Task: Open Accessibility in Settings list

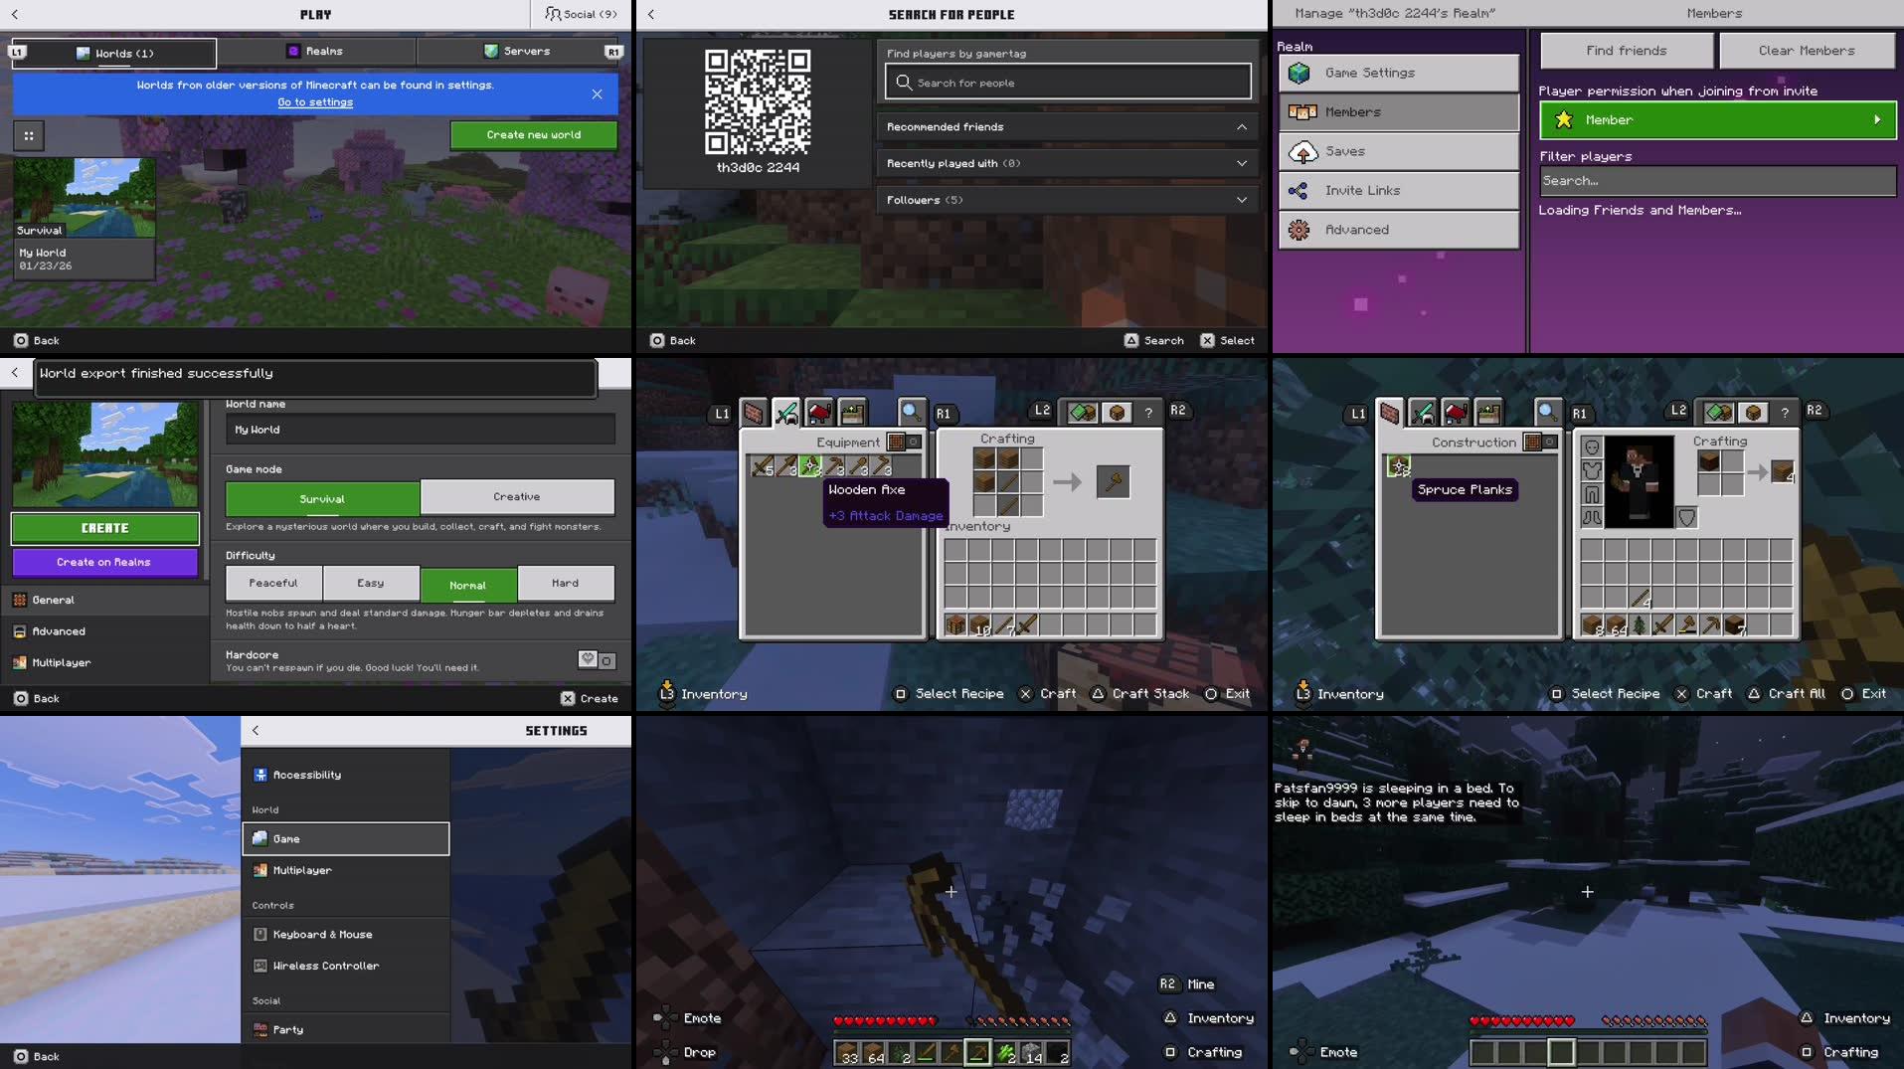Action: point(346,775)
